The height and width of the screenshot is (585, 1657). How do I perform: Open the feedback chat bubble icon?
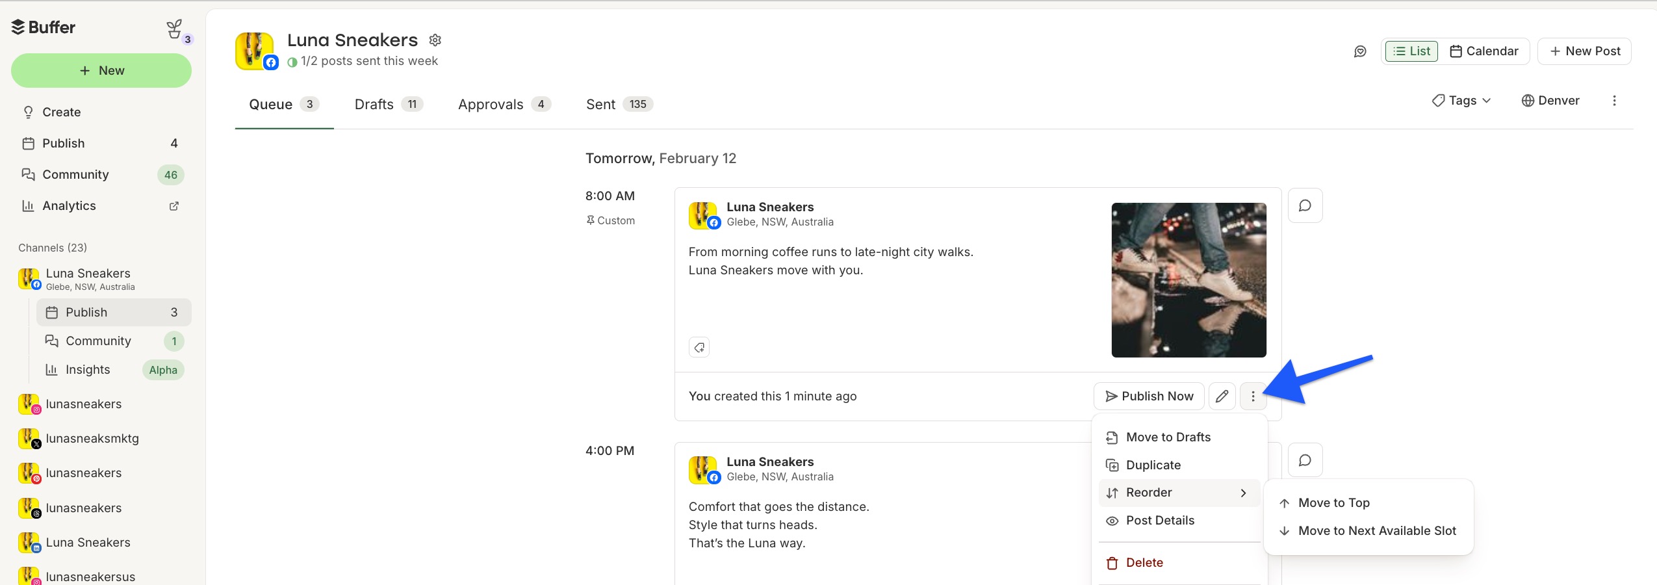pyautogui.click(x=1360, y=51)
